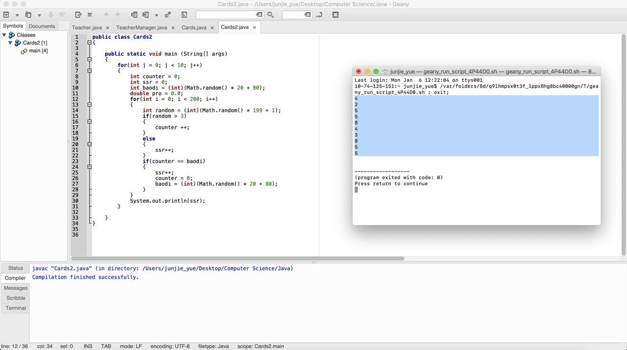The image size is (627, 350).
Task: Create a new file with the New icon
Action: click(x=6, y=14)
